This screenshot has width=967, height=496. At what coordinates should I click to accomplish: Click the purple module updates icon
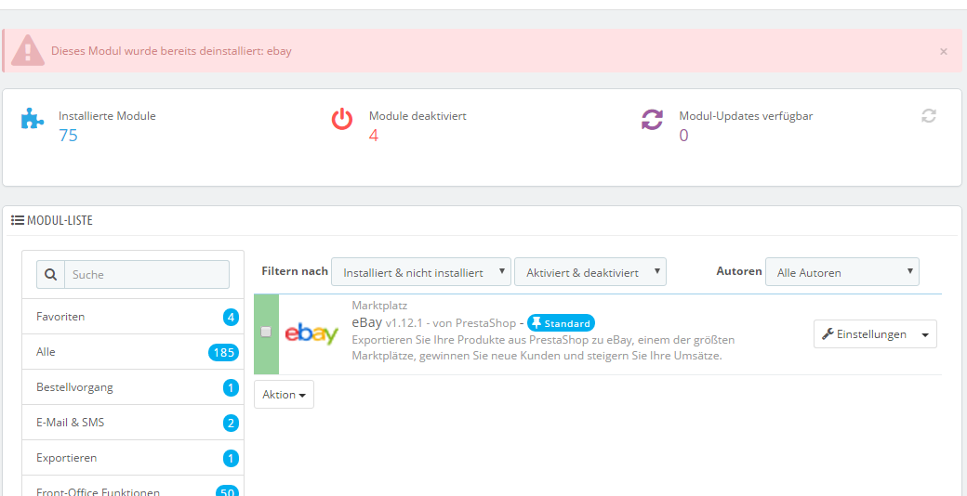(x=652, y=119)
